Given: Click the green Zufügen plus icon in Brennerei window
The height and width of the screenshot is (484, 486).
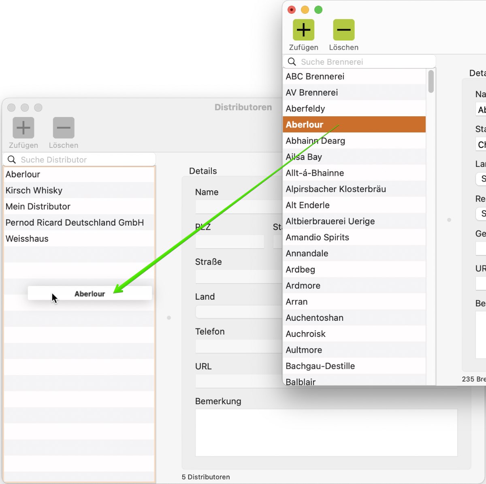Looking at the screenshot, I should pyautogui.click(x=303, y=30).
